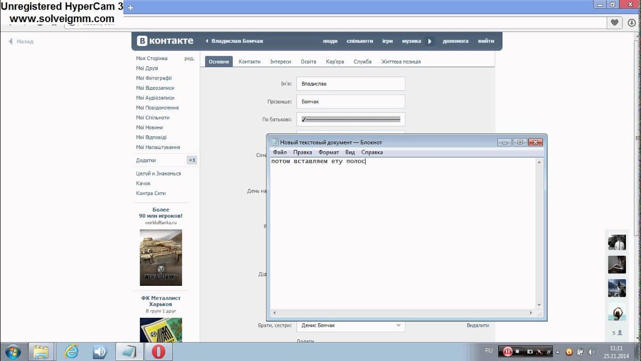The height and width of the screenshot is (361, 641).
Task: Switch to the Кар'єра tab
Action: [x=335, y=62]
